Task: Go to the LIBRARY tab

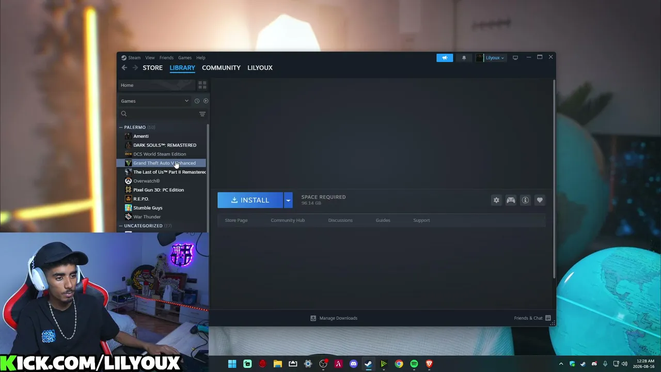Action: point(182,68)
